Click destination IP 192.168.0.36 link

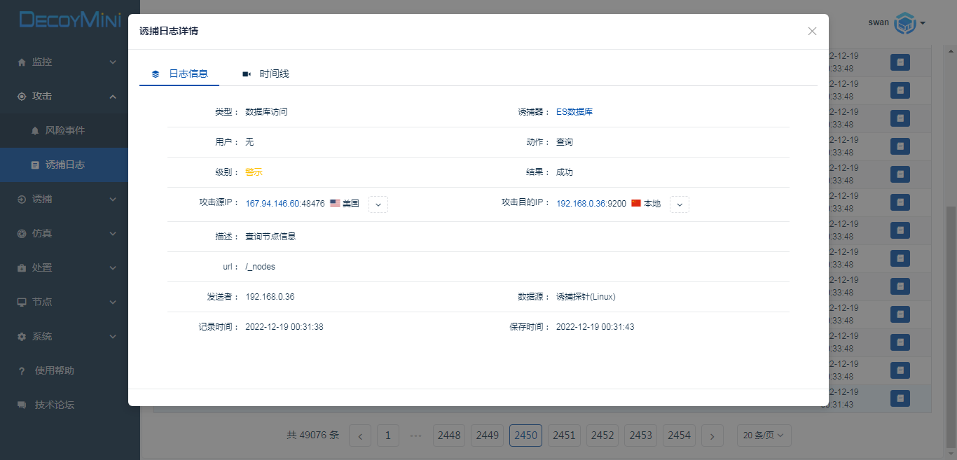point(583,204)
